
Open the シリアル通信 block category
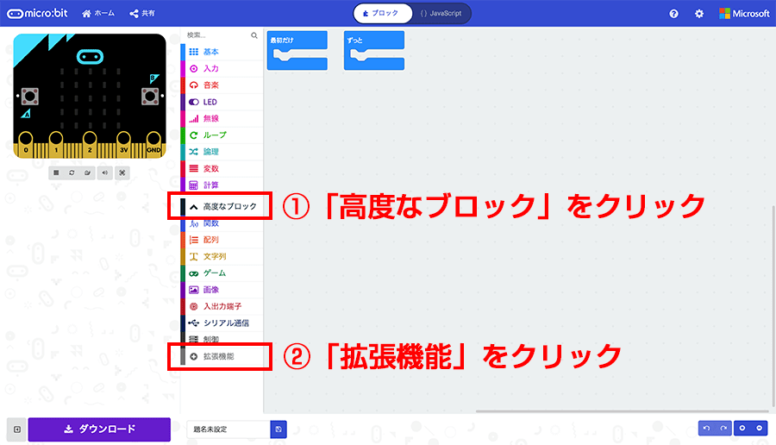pos(222,323)
